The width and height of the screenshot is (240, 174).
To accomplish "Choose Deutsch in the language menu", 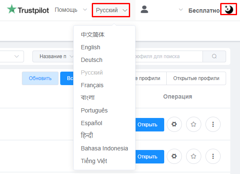I will 91,60.
